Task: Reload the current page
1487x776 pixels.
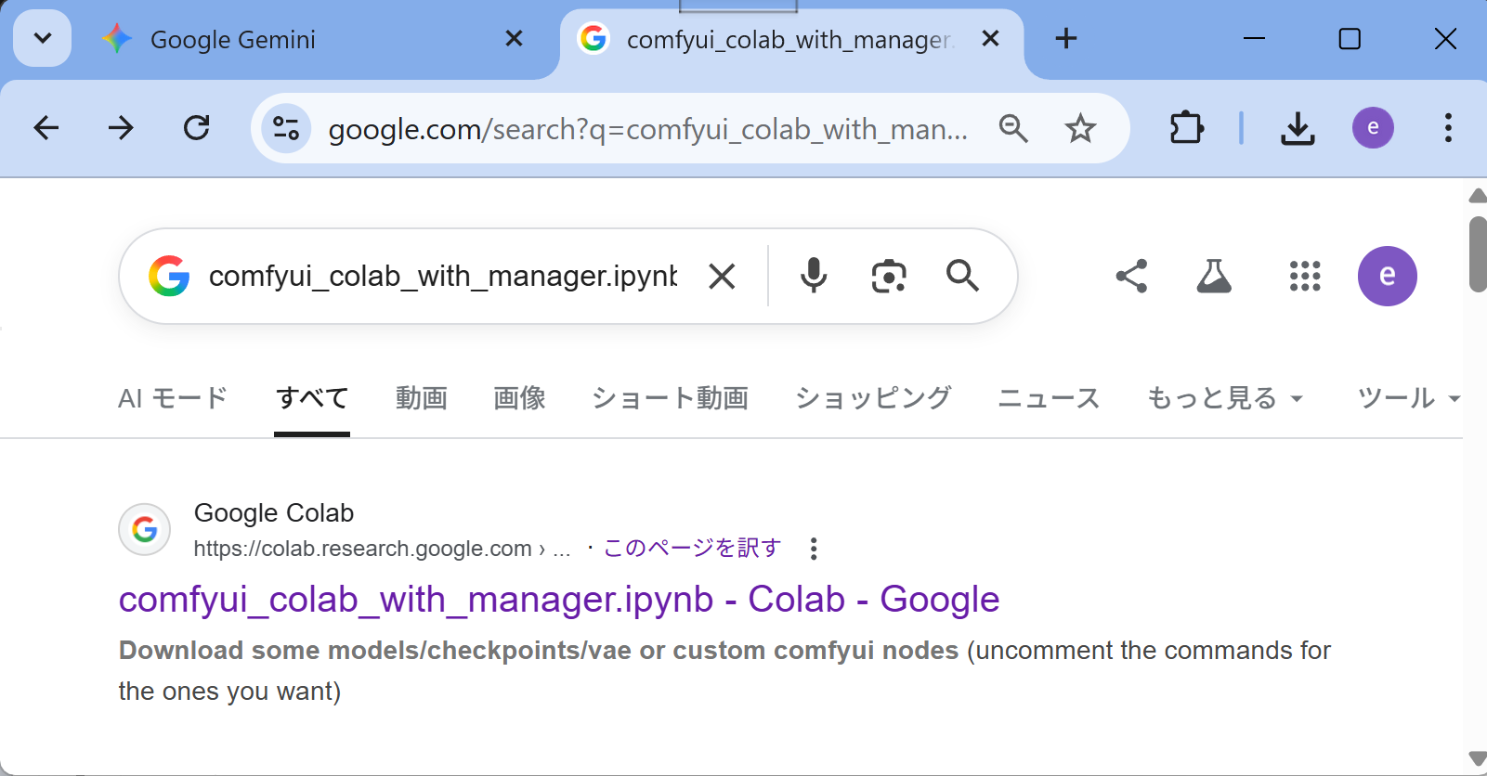Action: 196,128
